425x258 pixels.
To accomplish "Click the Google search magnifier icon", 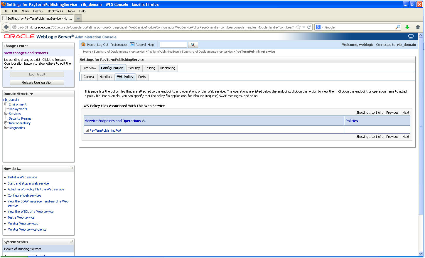I will click(398, 27).
